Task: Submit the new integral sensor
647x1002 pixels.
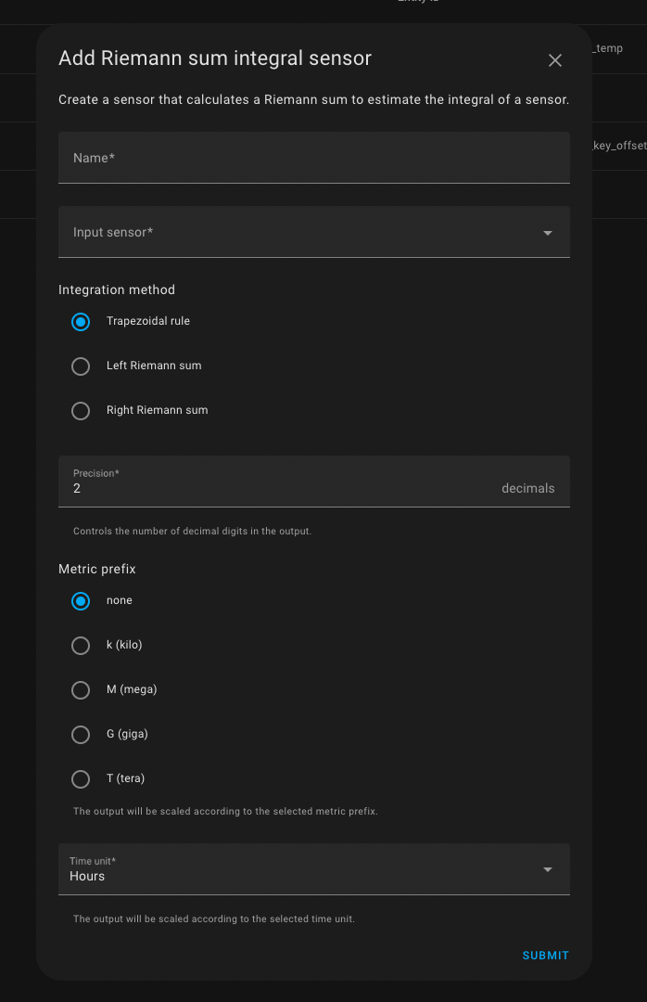Action: [x=545, y=955]
